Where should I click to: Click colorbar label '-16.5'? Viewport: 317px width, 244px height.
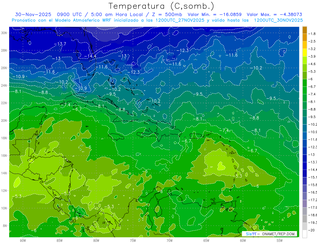click(313, 192)
